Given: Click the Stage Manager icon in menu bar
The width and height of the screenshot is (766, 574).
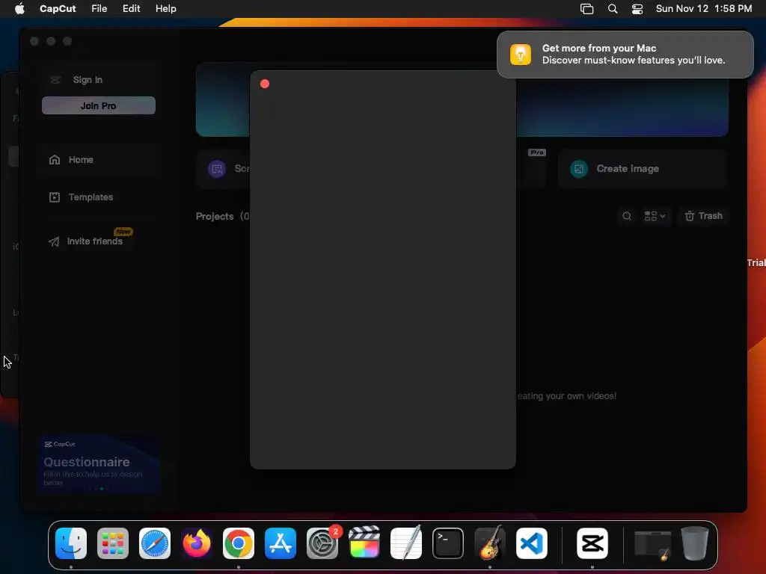Looking at the screenshot, I should tap(586, 9).
